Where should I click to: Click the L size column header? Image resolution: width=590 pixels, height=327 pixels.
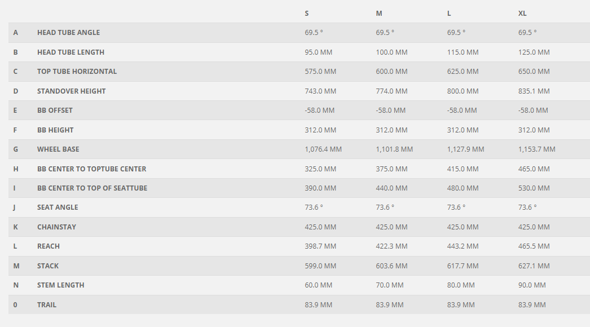click(449, 13)
